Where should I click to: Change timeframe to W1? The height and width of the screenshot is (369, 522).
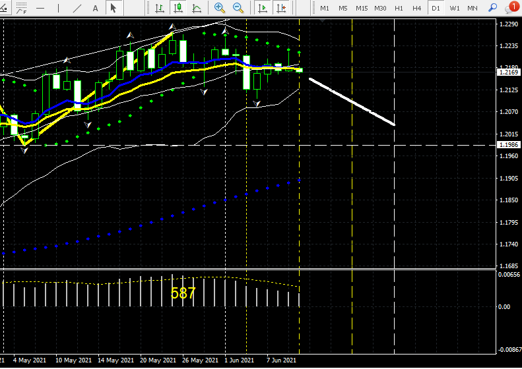coord(455,8)
